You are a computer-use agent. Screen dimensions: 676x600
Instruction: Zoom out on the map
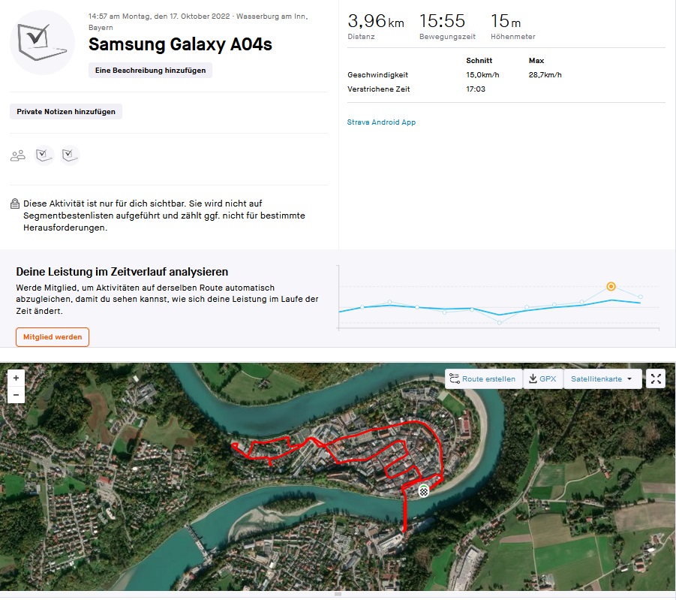point(17,394)
